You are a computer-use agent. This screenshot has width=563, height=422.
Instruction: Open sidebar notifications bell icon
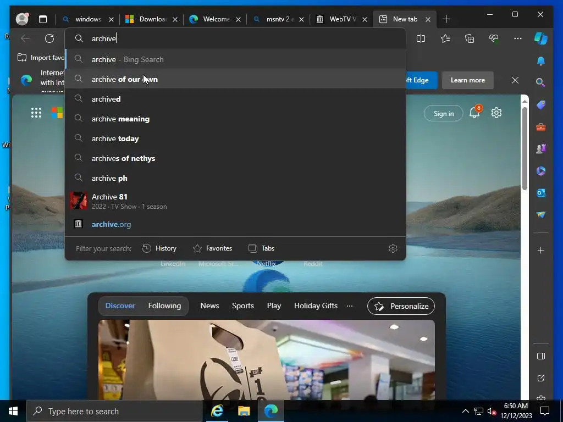[541, 61]
